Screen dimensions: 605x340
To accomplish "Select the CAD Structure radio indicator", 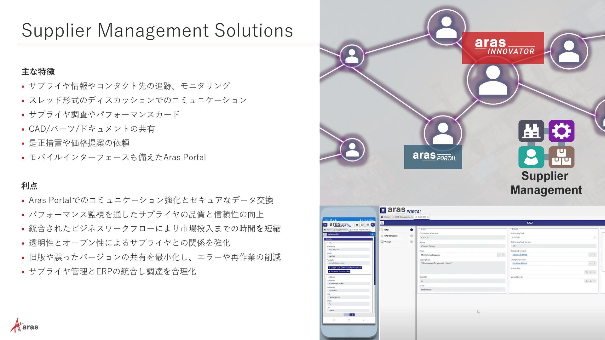I will click(412, 236).
